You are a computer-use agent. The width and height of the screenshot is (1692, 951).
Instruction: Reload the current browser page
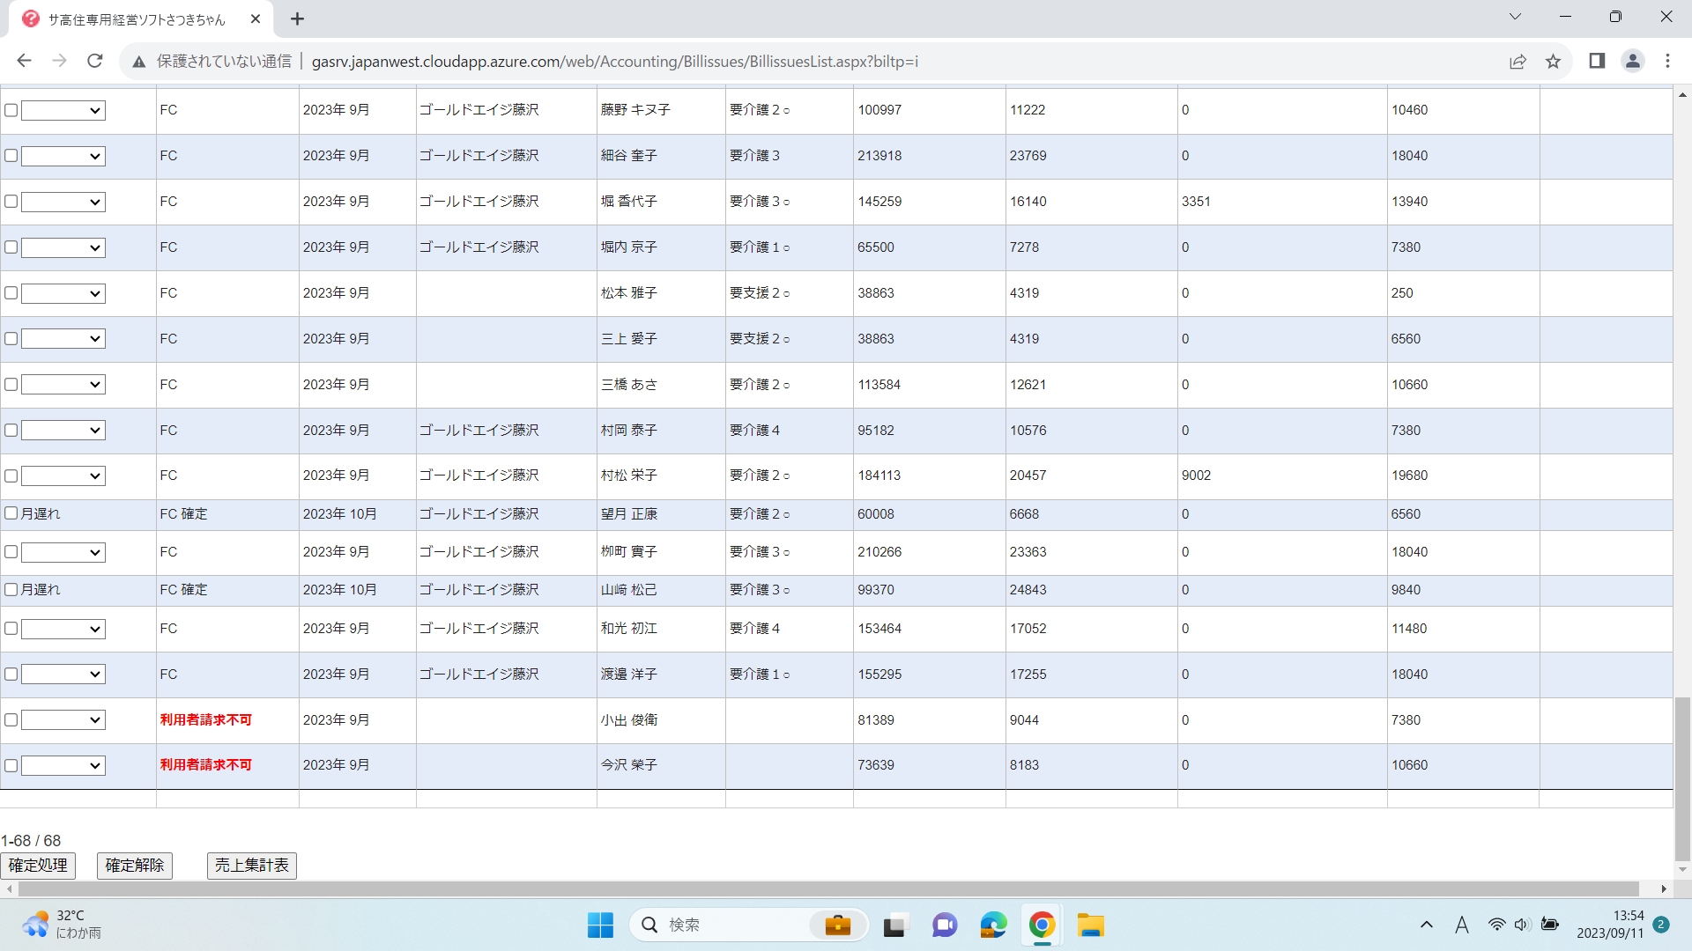click(95, 61)
